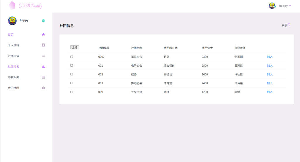Click the club number 0007 cell
Screen dimensions: 300x162
point(101,57)
